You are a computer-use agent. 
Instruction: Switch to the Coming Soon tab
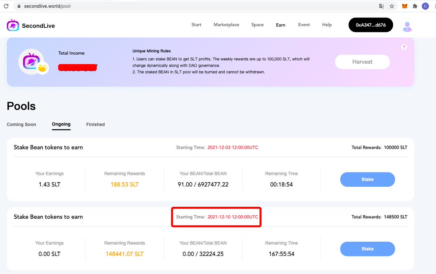click(x=21, y=124)
